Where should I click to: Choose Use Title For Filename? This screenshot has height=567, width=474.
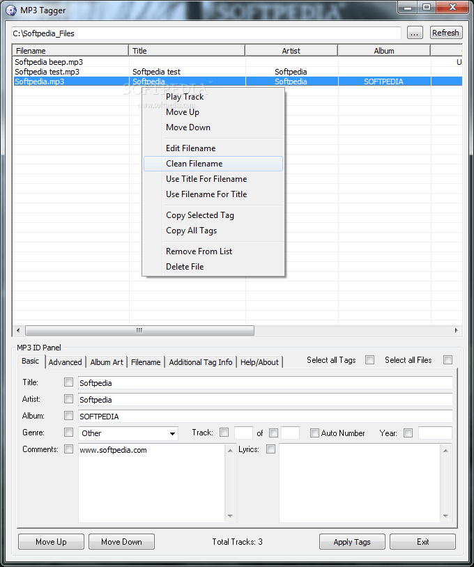(213, 179)
